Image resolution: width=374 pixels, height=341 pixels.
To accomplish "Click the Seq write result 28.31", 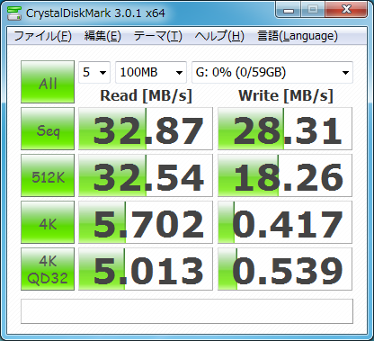I will [285, 129].
